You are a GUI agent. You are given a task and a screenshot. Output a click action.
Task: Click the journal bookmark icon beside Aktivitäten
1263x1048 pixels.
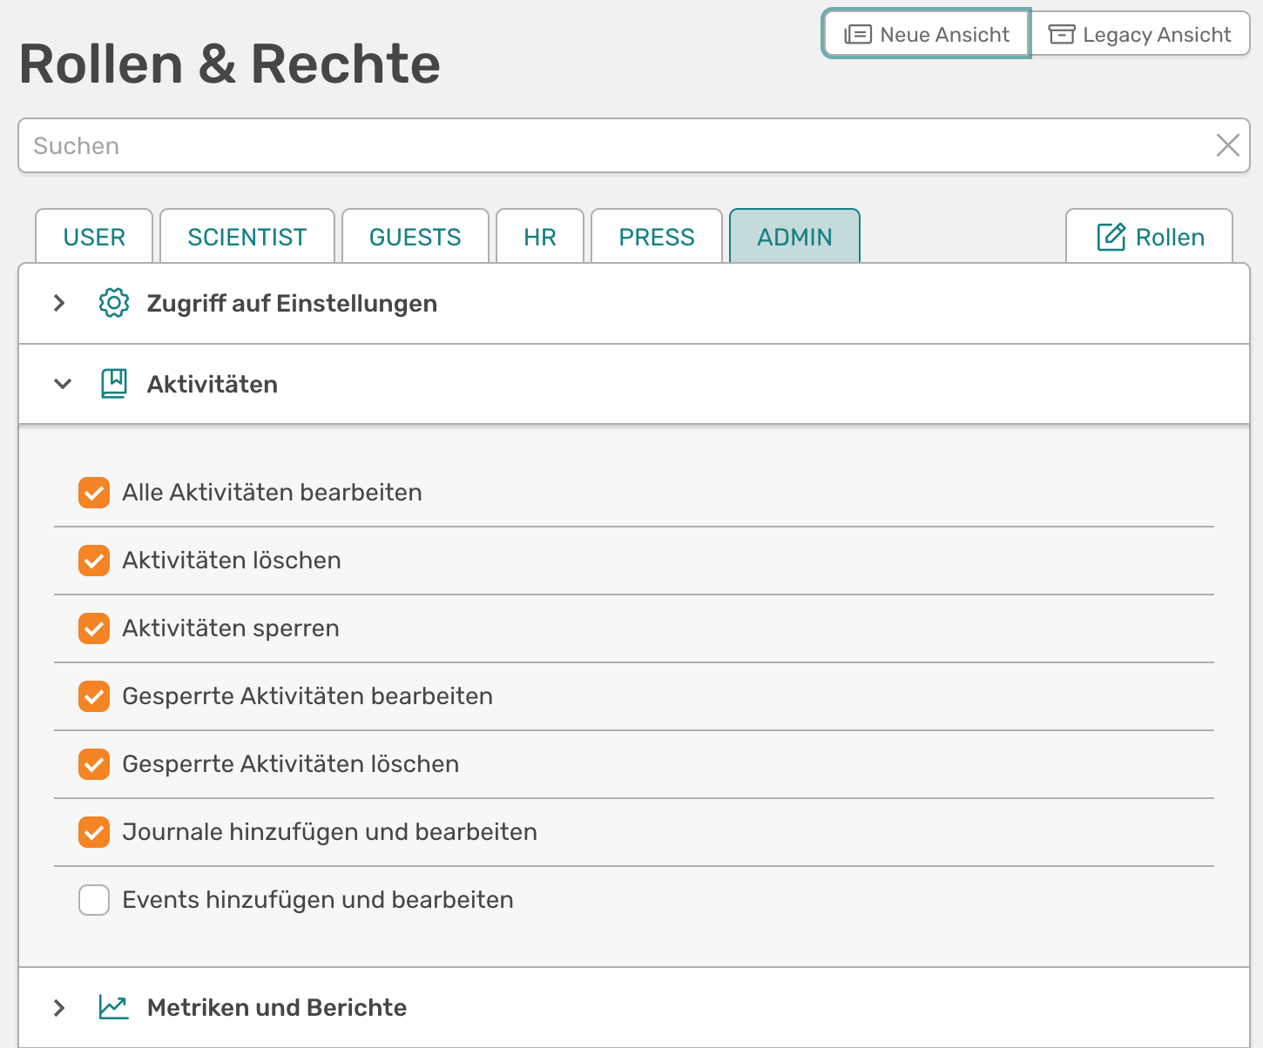[x=112, y=383]
